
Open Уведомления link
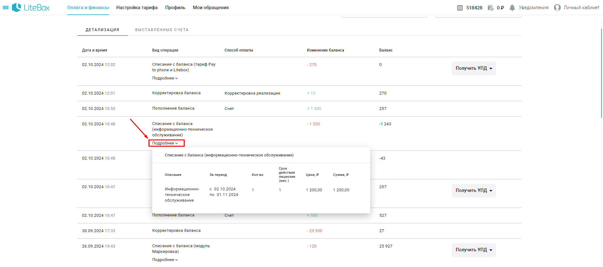(533, 8)
